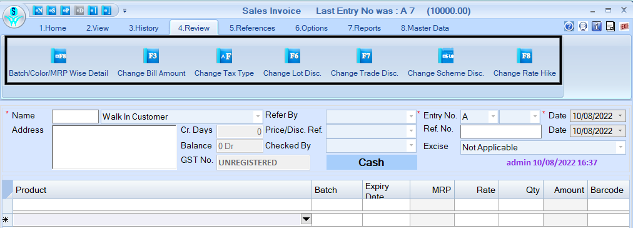Viewport: 633px width, 228px height.
Task: Click the P quick access icon
Action: 66,11
